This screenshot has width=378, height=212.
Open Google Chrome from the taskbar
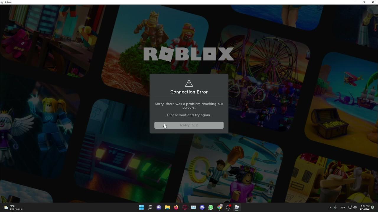click(219, 207)
